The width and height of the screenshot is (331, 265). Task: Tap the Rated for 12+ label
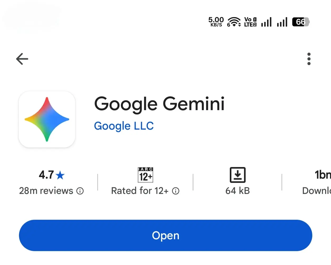click(x=140, y=191)
